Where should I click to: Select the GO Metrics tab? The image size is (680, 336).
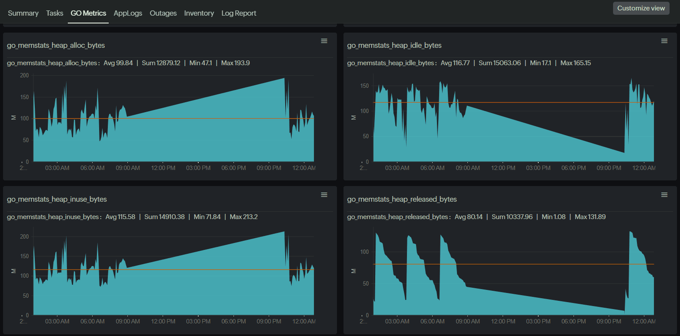88,13
